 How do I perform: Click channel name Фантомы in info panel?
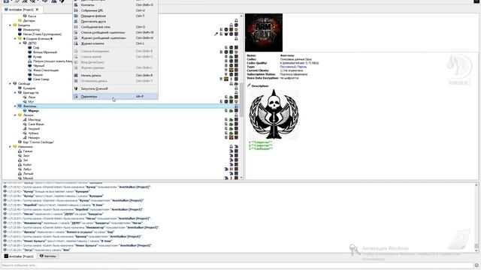(287, 55)
